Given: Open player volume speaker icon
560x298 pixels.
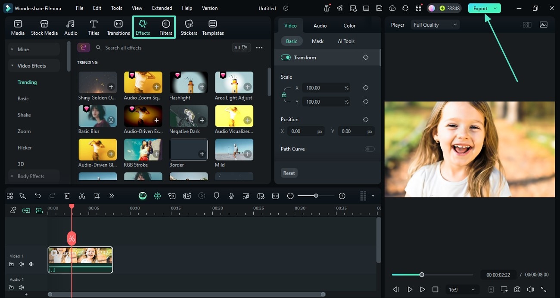Looking at the screenshot, I should tap(530, 289).
